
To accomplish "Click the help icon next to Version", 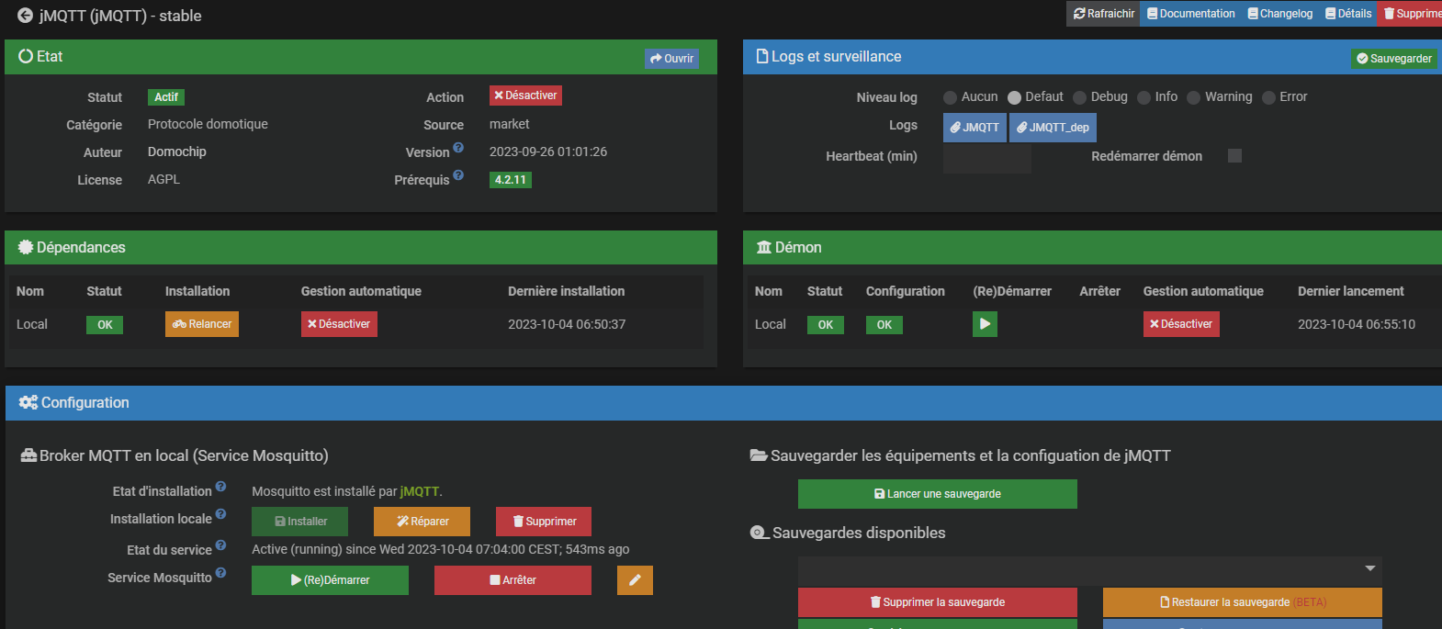I will (x=458, y=148).
